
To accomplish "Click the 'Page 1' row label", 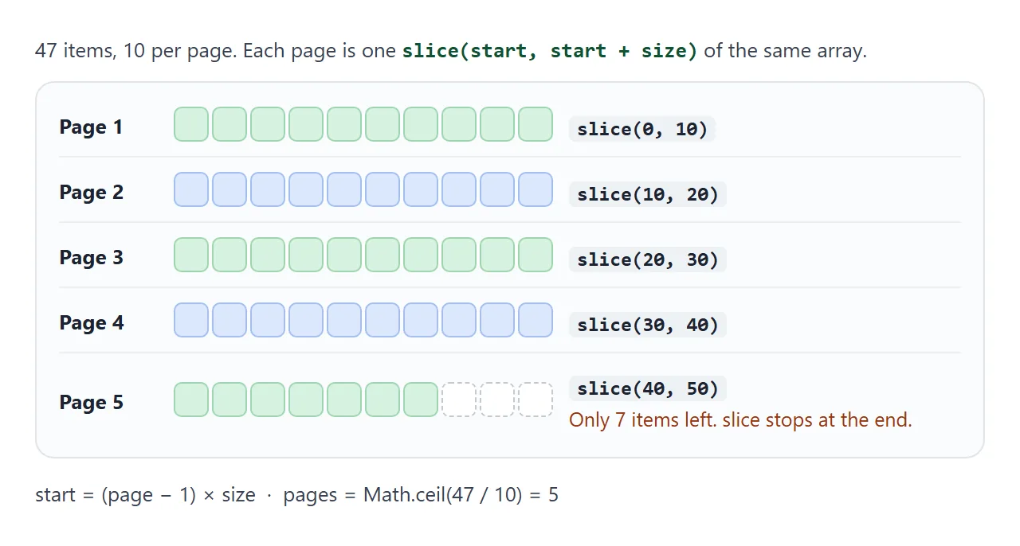I will (x=91, y=127).
